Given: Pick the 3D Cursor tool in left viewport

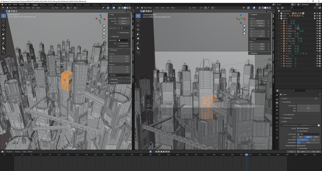Looking at the screenshot, I should [4, 20].
